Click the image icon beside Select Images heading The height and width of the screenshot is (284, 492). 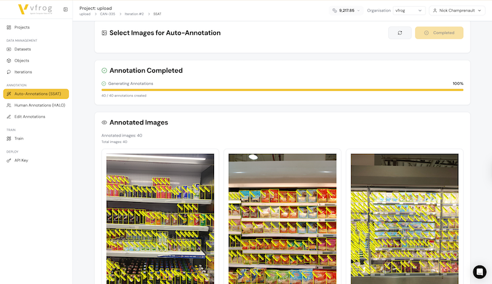(104, 33)
